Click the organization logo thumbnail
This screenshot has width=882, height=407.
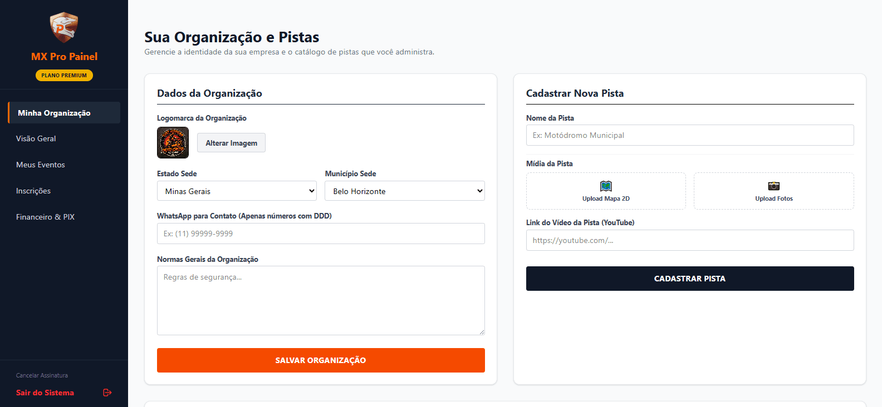pyautogui.click(x=173, y=142)
